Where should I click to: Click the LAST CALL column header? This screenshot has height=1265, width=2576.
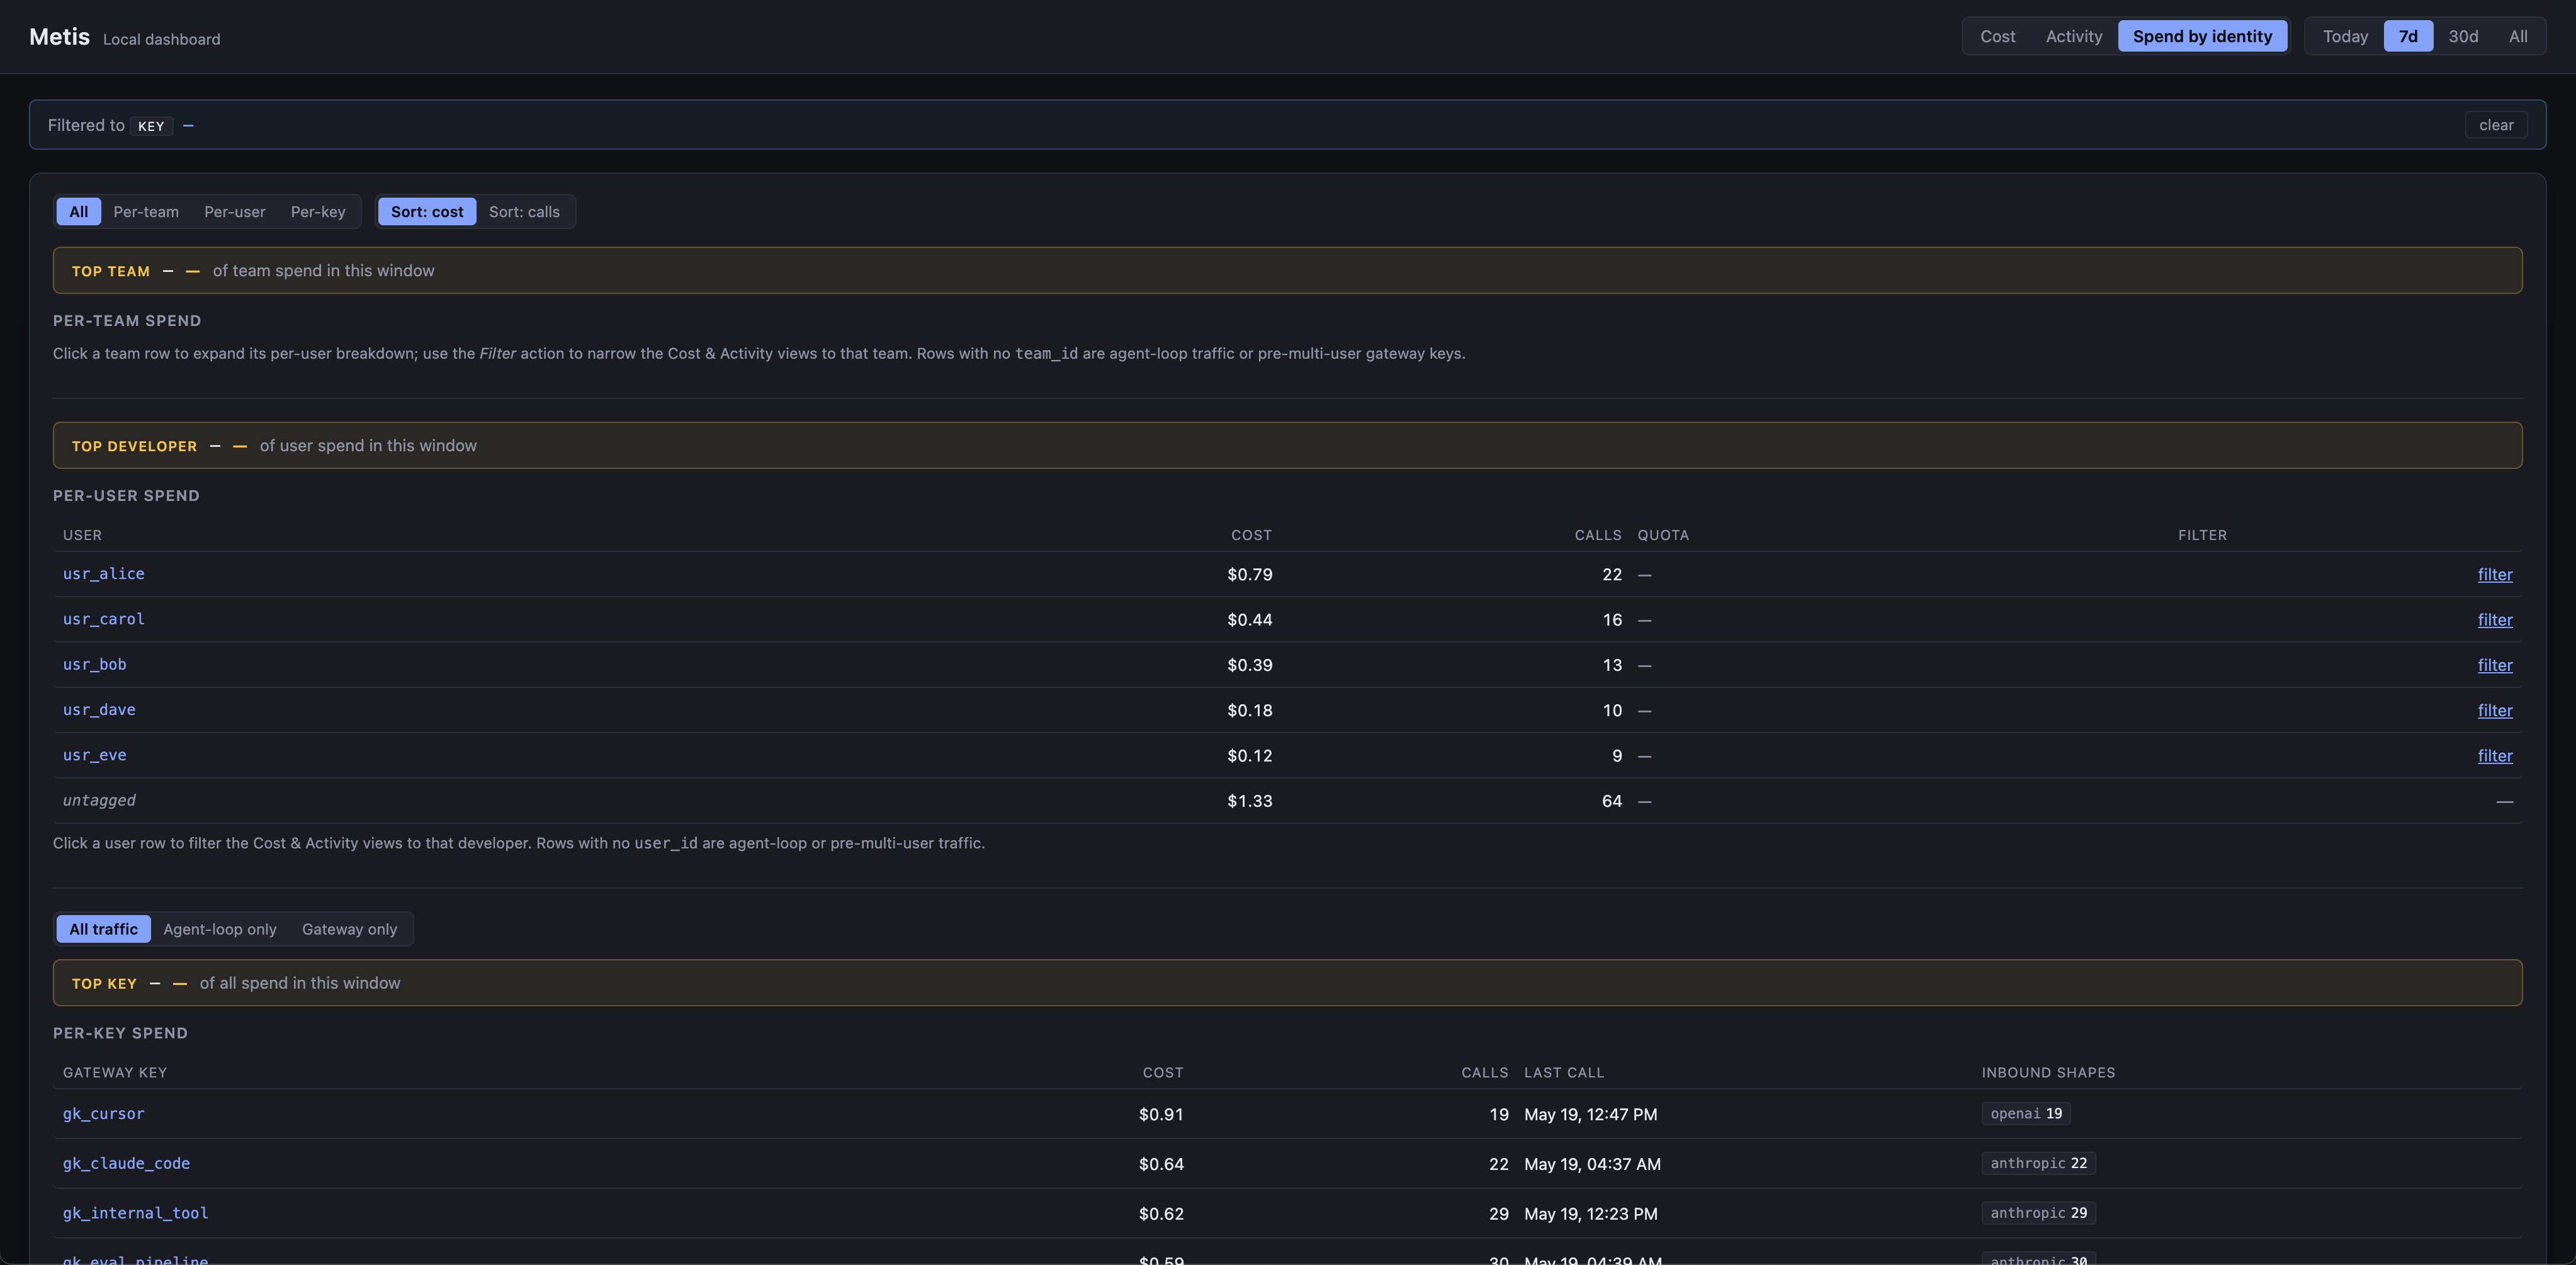(x=1564, y=1072)
